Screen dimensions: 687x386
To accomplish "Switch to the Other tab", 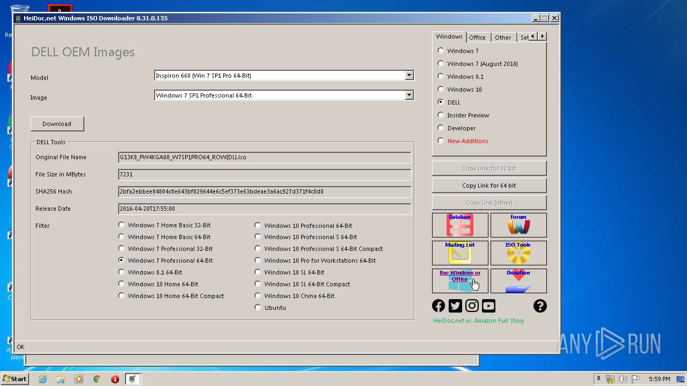I will (x=503, y=38).
